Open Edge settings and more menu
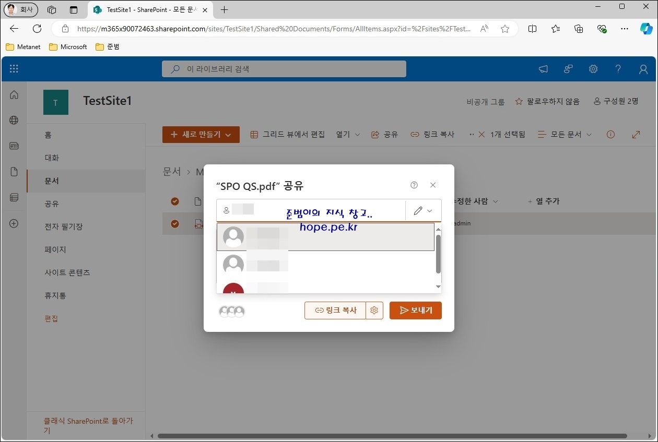Screen dimensions: 658x442 coord(625,29)
